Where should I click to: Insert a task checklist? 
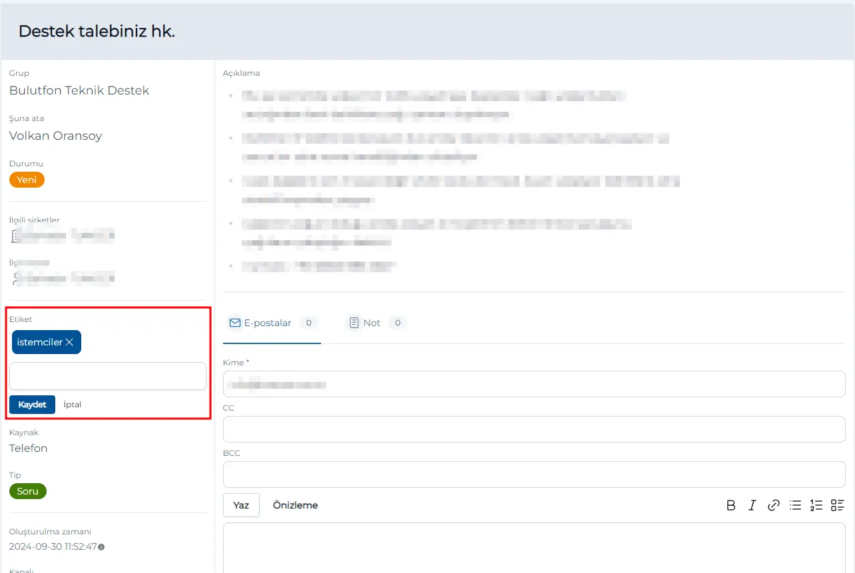coord(837,505)
